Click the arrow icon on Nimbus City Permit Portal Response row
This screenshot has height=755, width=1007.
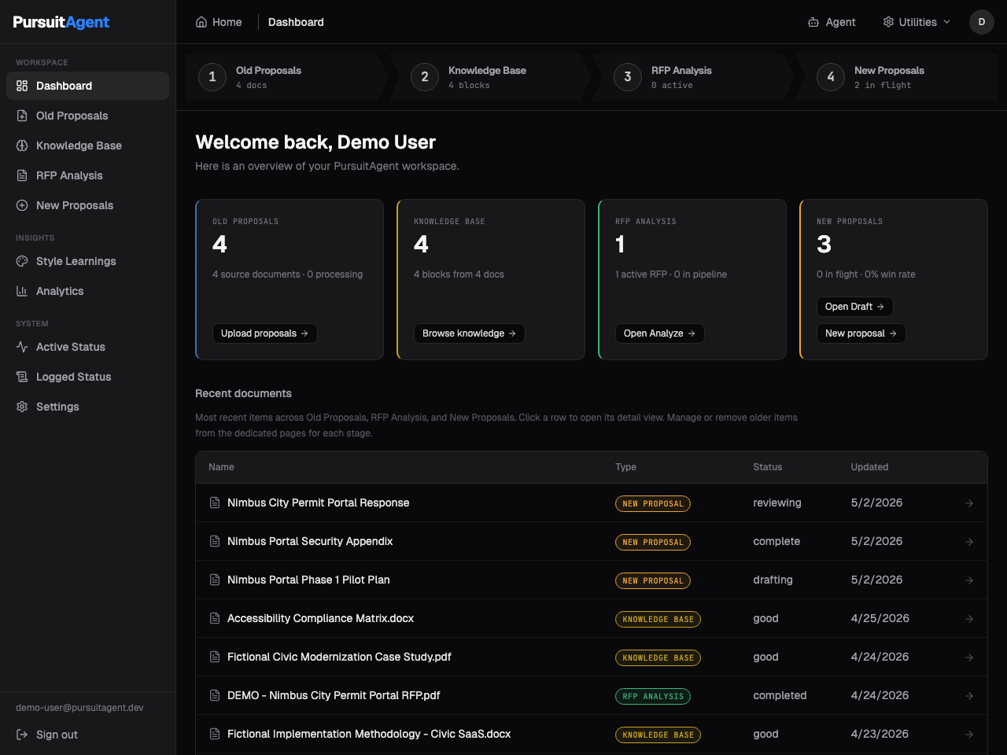pyautogui.click(x=969, y=503)
